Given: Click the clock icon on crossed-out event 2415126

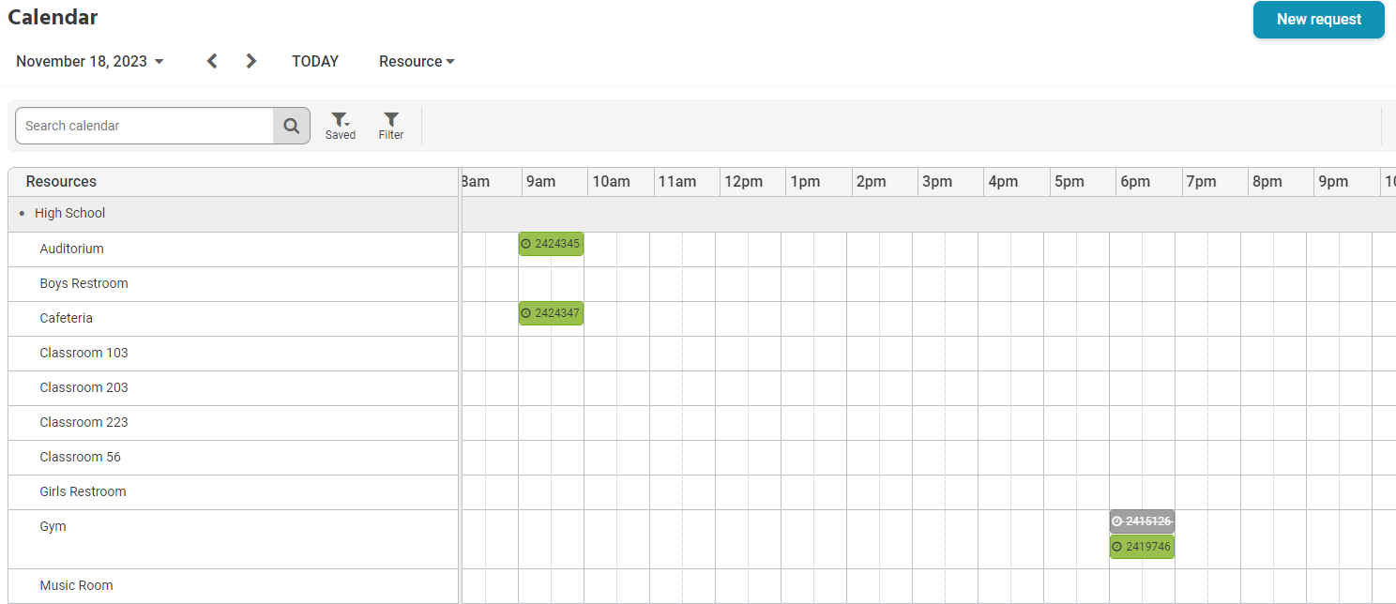Looking at the screenshot, I should click(x=1115, y=521).
